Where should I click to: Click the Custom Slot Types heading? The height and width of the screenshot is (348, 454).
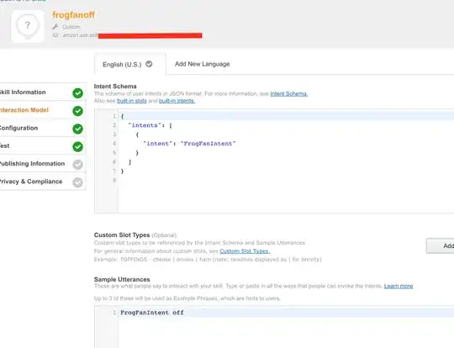pos(122,235)
